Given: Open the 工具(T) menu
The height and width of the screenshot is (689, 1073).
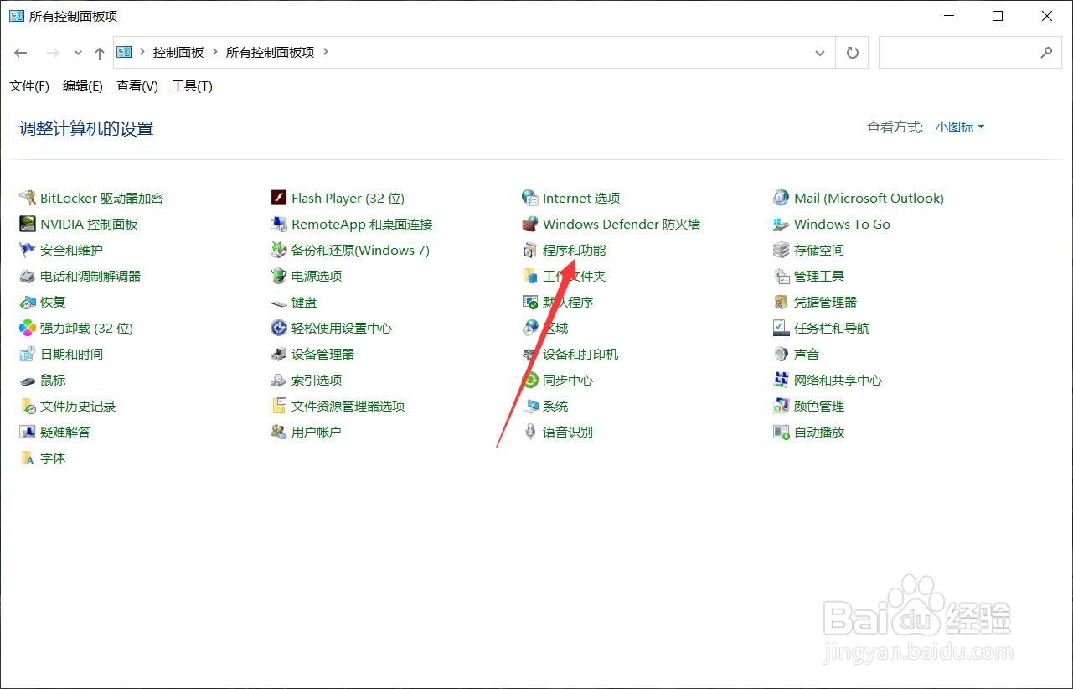Looking at the screenshot, I should (192, 85).
